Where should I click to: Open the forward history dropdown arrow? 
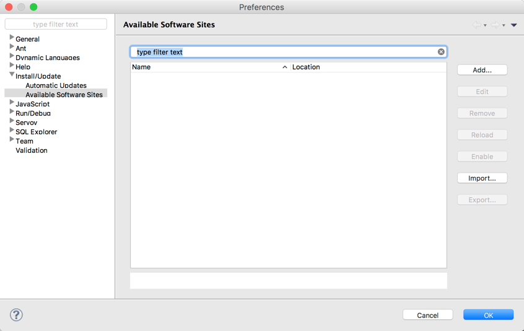point(504,25)
